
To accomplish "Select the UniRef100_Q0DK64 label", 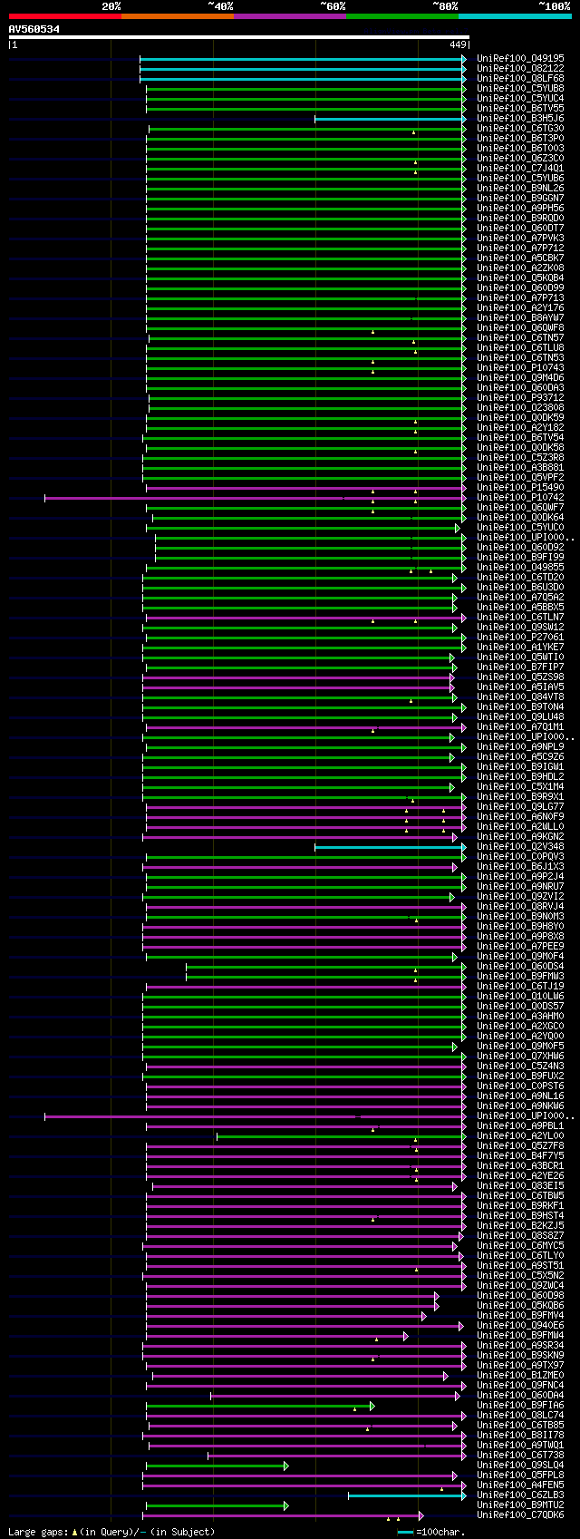I will 520,517.
